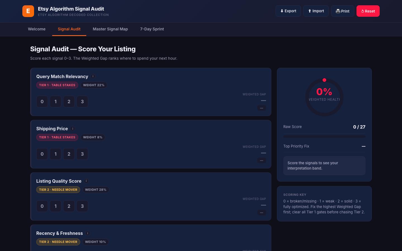Click the orange E app logo

pos(28,11)
